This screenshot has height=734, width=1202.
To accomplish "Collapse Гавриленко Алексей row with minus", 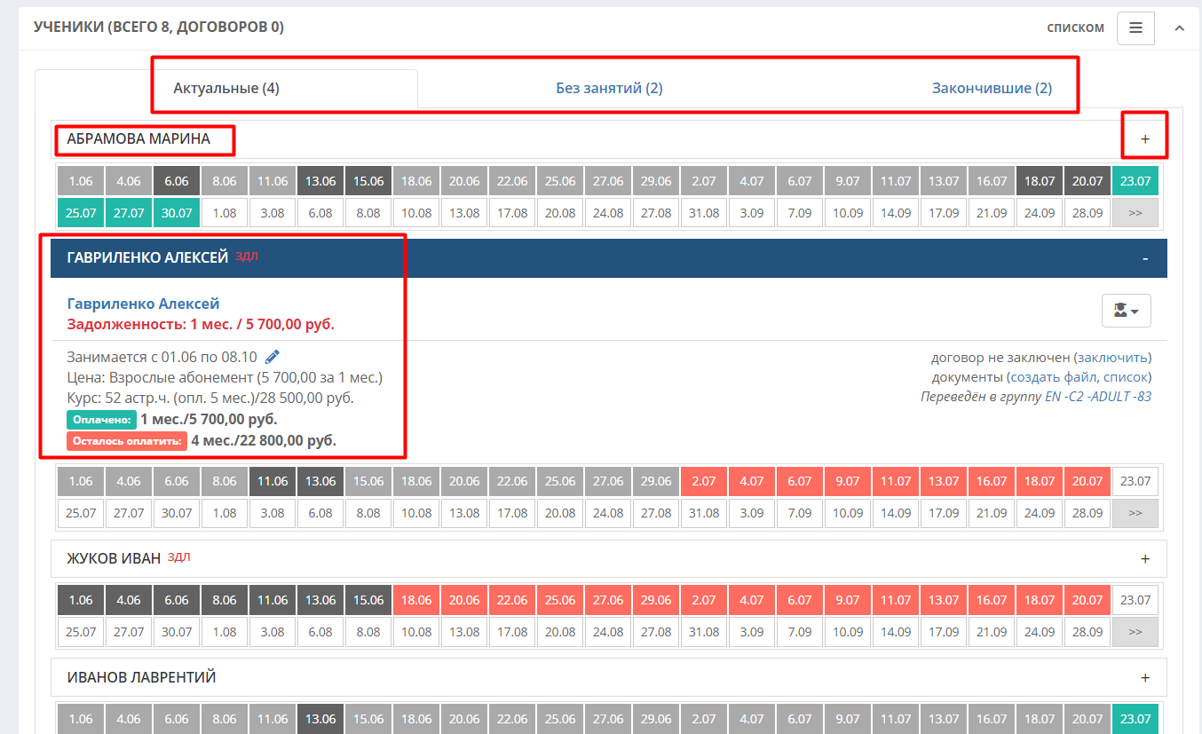I will pos(1145,258).
